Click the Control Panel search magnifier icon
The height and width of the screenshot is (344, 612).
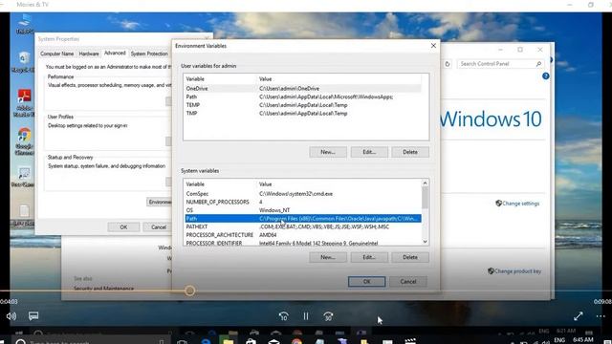point(539,64)
